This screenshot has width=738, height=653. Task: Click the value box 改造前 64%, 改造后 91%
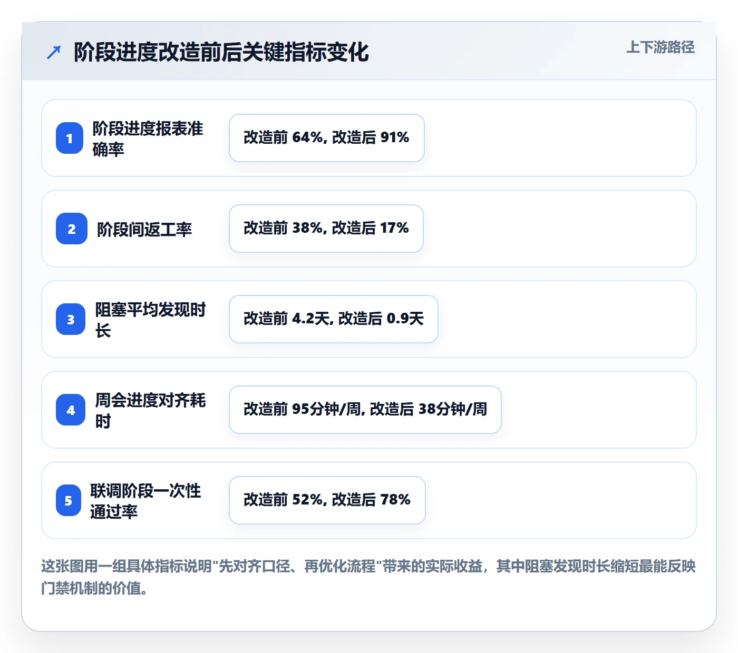pos(327,138)
